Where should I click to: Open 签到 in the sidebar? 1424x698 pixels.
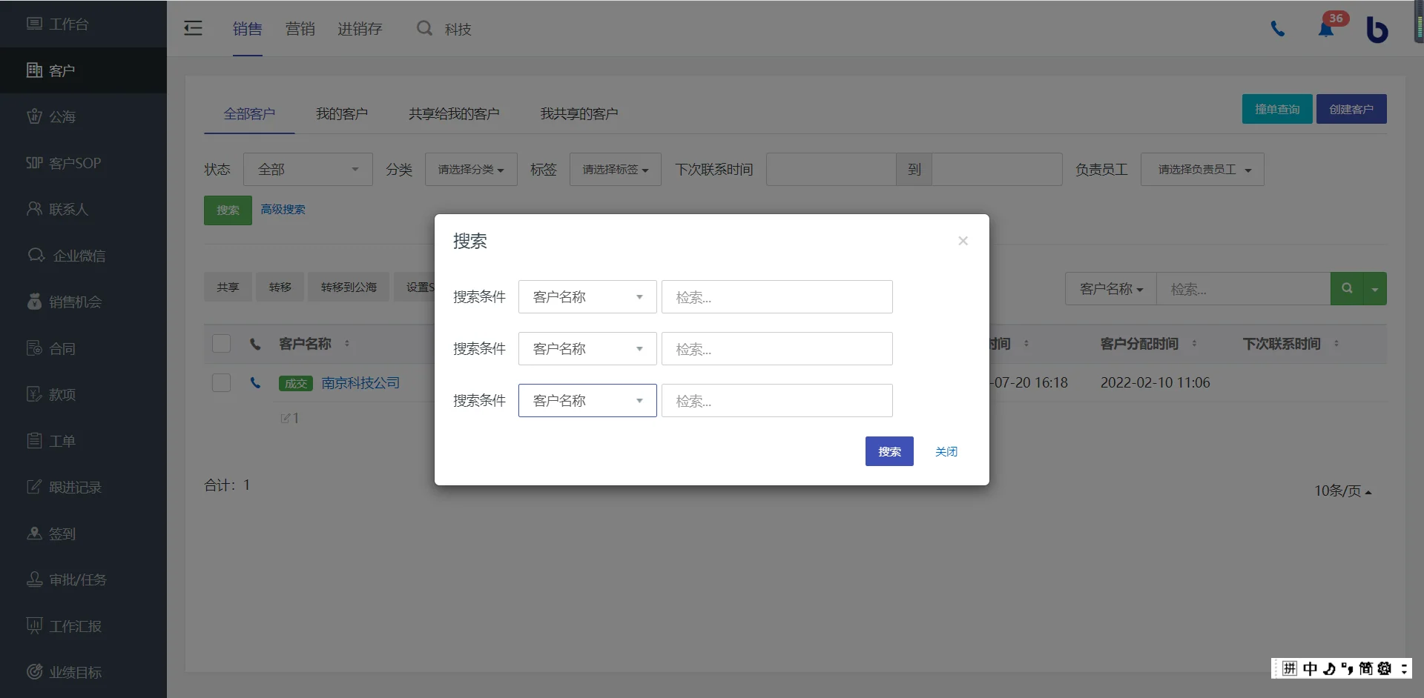click(83, 534)
